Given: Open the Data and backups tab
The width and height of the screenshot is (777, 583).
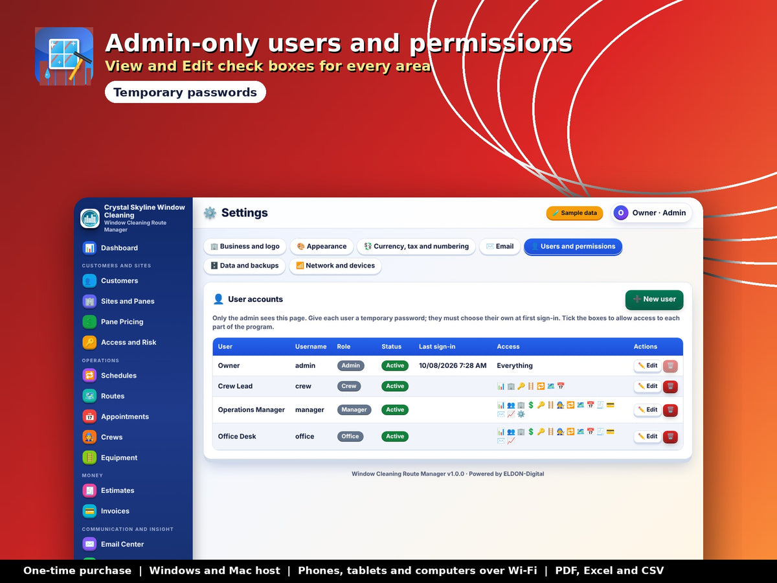Looking at the screenshot, I should 245,266.
